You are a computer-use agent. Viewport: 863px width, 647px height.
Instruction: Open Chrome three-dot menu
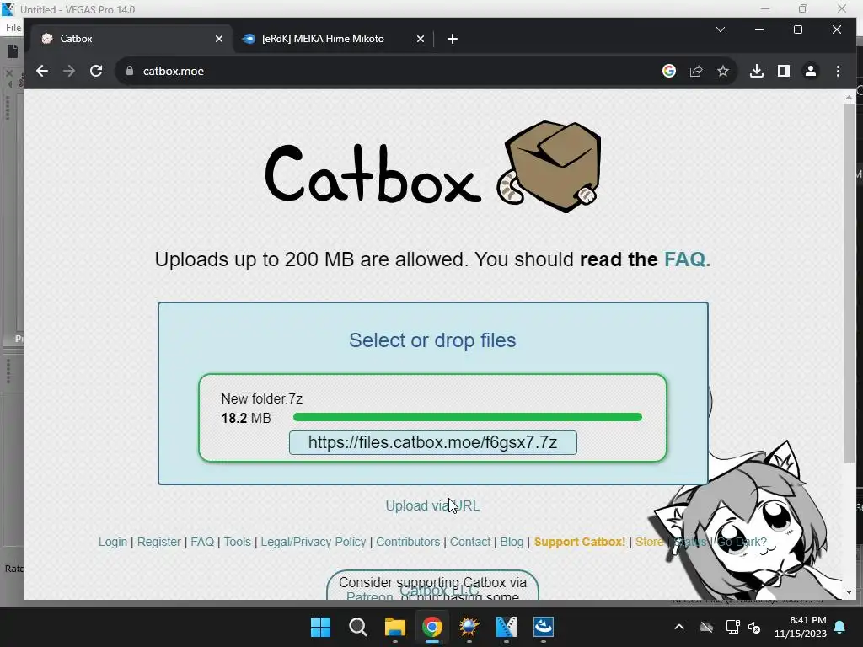[838, 71]
